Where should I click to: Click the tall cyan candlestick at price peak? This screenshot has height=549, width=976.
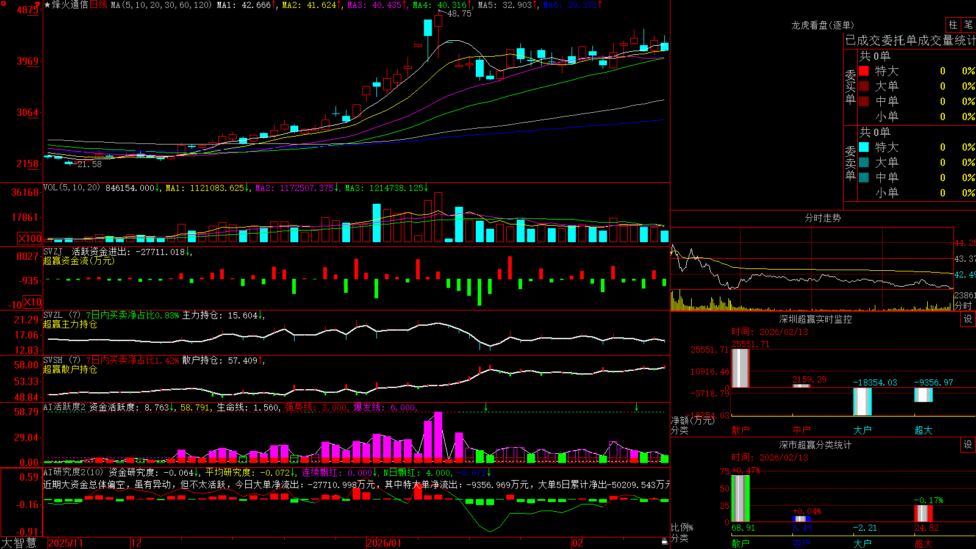tap(429, 28)
